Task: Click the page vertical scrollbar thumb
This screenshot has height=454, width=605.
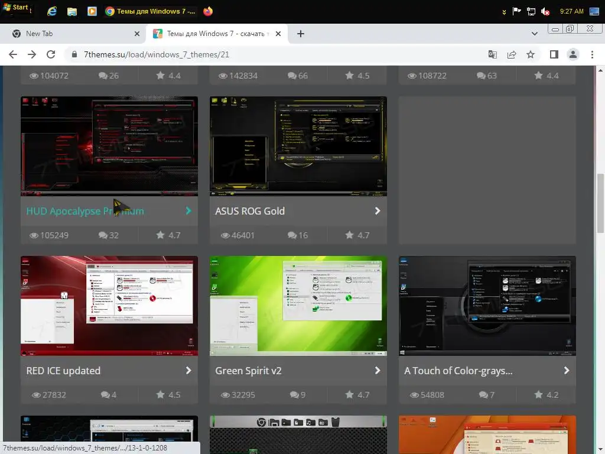Action: pos(600,203)
